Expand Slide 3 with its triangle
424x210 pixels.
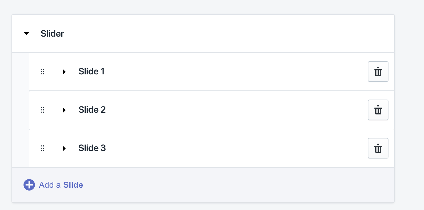coord(64,148)
